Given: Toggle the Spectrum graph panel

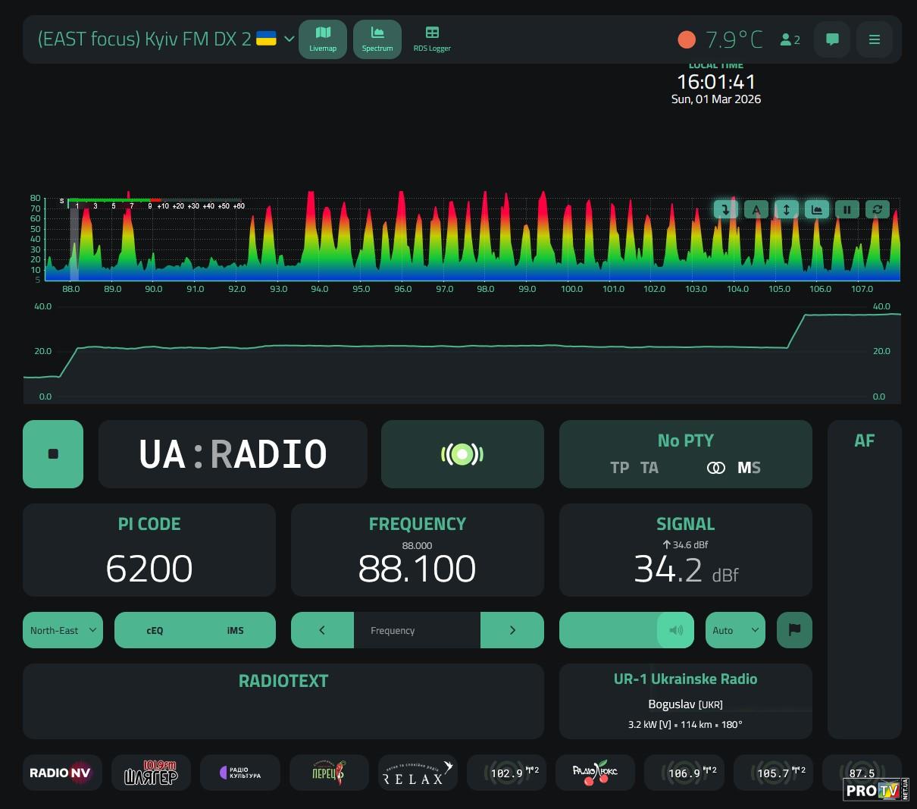Looking at the screenshot, I should pyautogui.click(x=377, y=39).
